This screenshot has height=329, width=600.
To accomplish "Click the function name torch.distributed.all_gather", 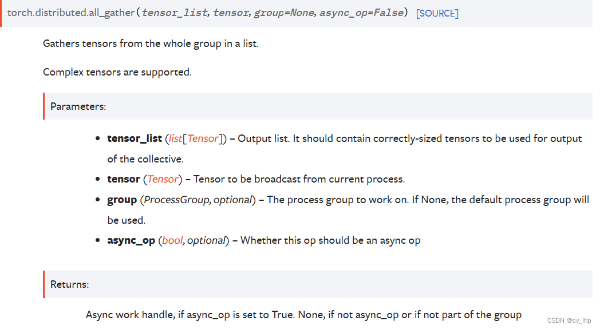I will click(71, 13).
